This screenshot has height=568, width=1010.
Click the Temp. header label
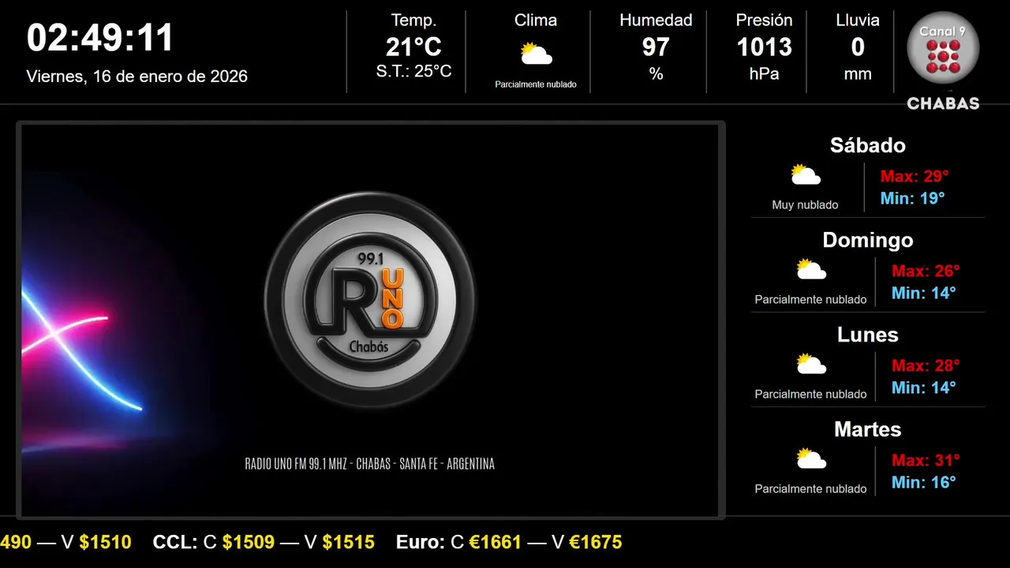(x=413, y=21)
